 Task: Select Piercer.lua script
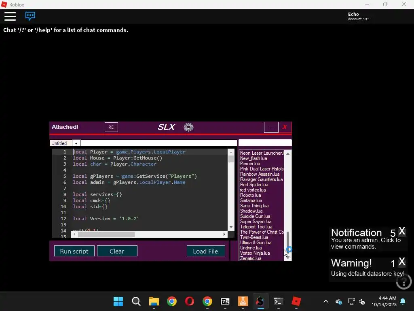[262, 164]
